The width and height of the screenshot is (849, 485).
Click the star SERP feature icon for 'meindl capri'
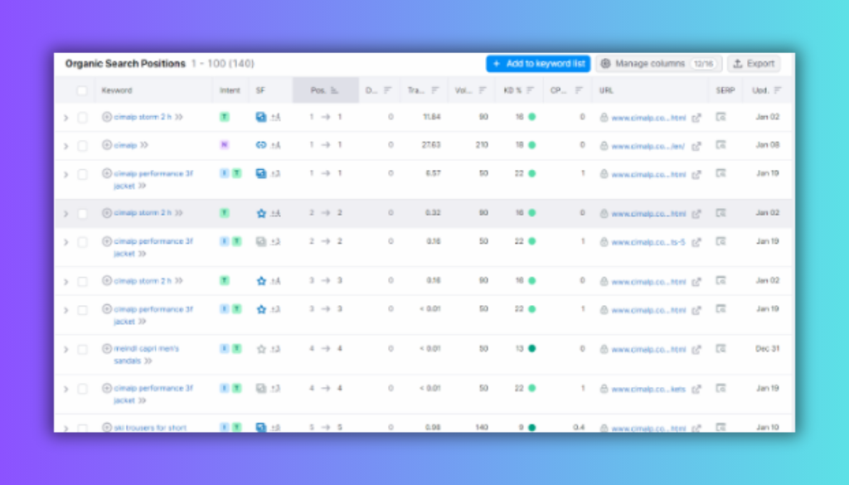261,349
